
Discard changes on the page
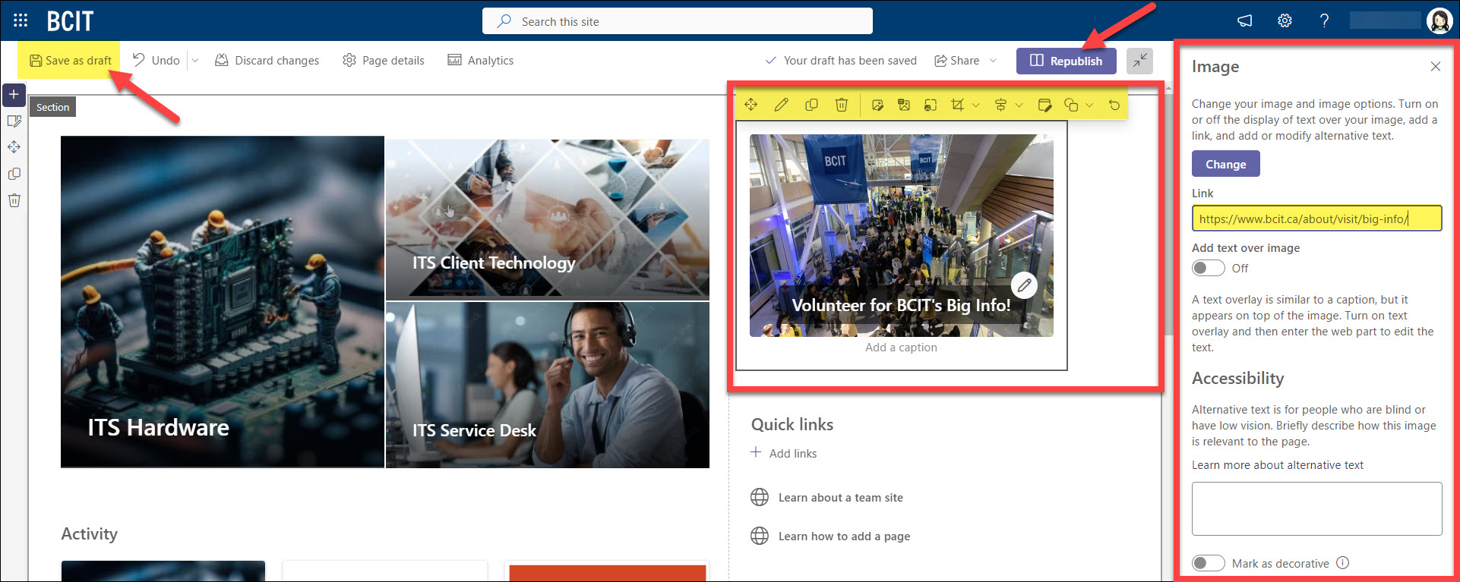tap(267, 61)
